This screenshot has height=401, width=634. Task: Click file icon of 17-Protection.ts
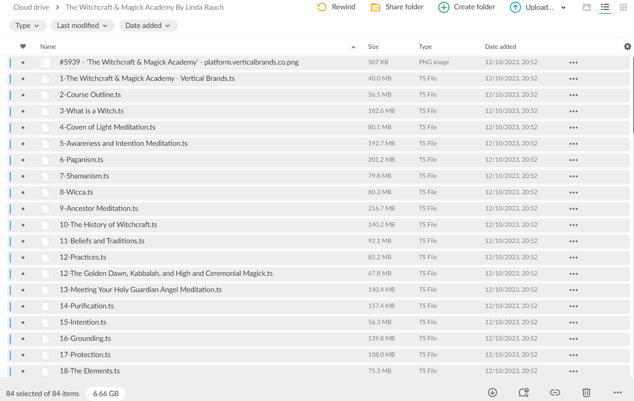pyautogui.click(x=45, y=355)
